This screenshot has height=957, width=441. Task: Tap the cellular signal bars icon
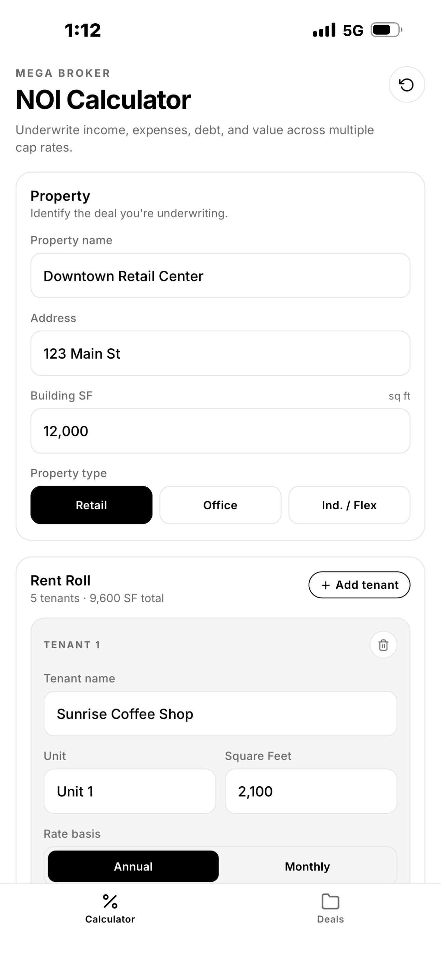[x=324, y=30]
